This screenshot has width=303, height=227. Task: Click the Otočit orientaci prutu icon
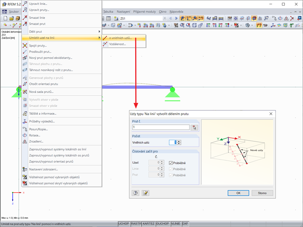click(25, 84)
